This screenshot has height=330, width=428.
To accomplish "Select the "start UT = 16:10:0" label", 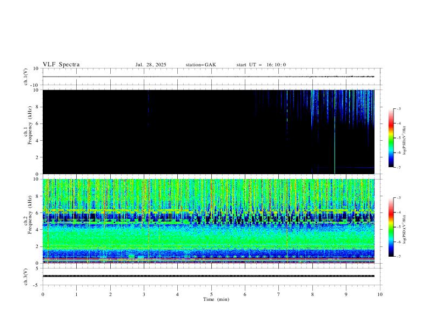I will point(261,65).
